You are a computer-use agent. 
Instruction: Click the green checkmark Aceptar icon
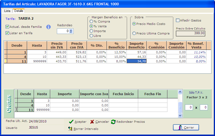[71, 122]
